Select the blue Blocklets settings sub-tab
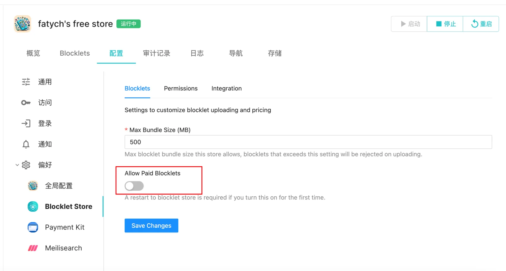This screenshot has height=271, width=506. pyautogui.click(x=137, y=89)
